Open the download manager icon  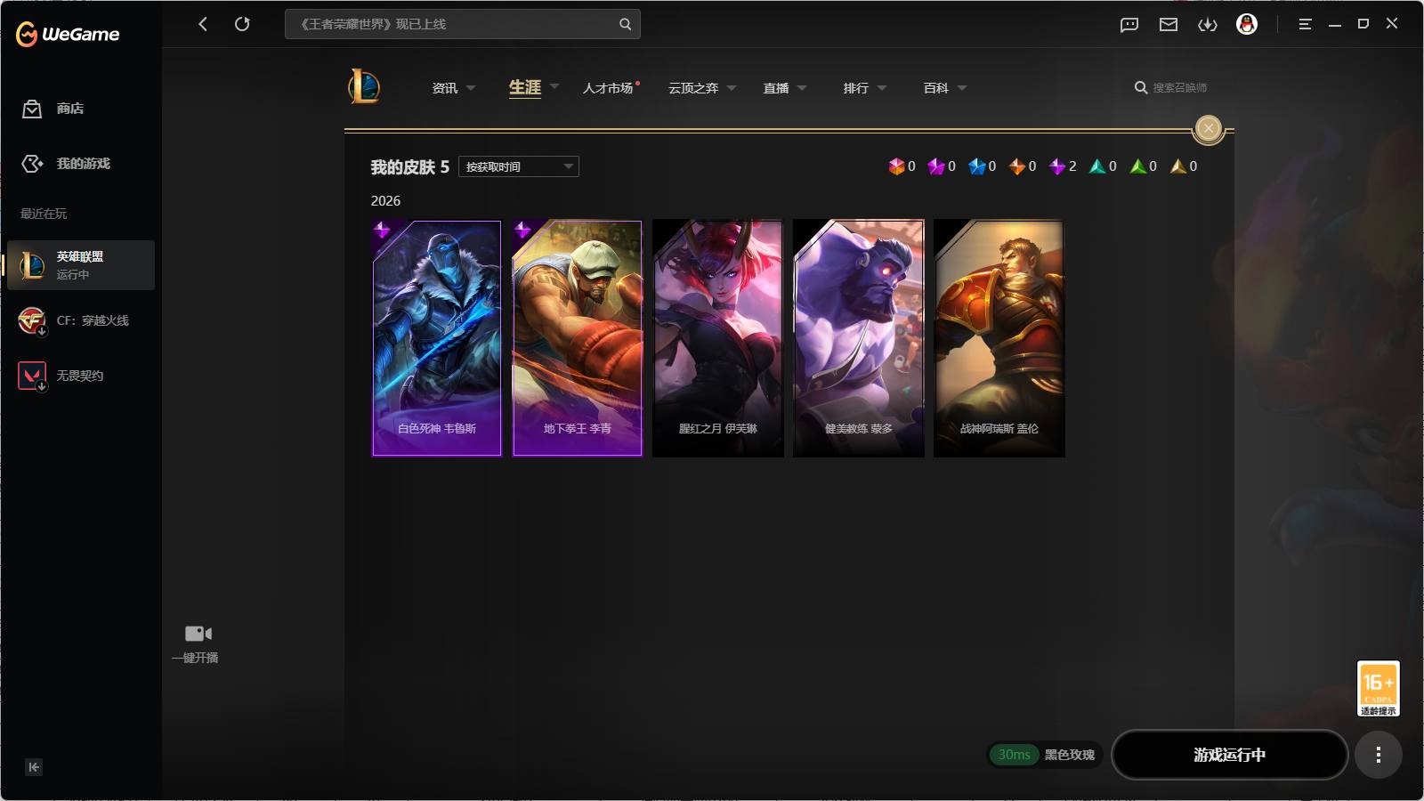click(1208, 25)
